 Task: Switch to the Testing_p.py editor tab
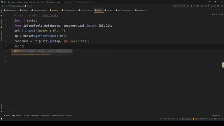(x=141, y=10)
